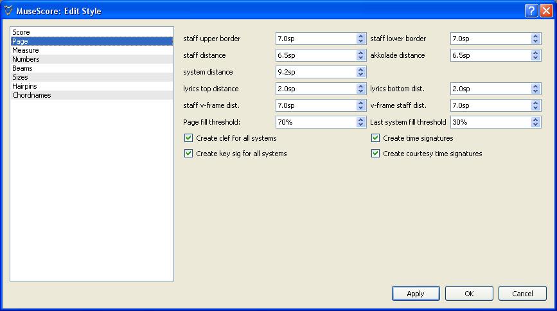Screen dimensions: 557x311
Task: Open the Beams style category
Action: [92, 68]
